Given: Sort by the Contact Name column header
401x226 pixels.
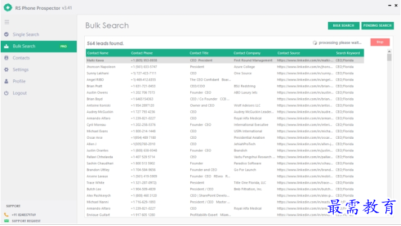Looking at the screenshot, I should click(98, 53).
